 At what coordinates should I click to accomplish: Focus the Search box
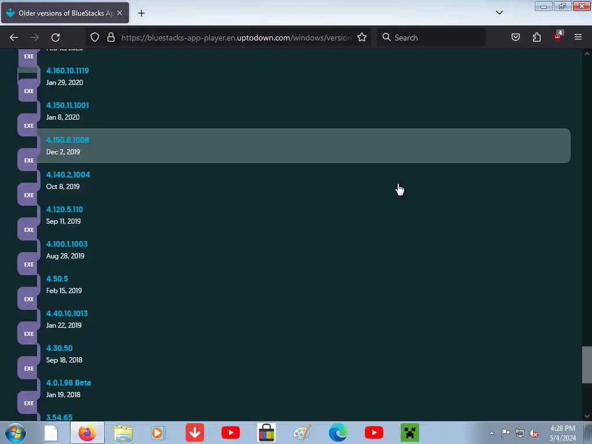431,38
